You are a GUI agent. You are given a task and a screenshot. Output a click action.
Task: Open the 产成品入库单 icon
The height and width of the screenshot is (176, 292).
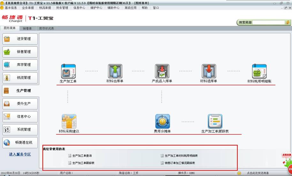tap(162, 71)
